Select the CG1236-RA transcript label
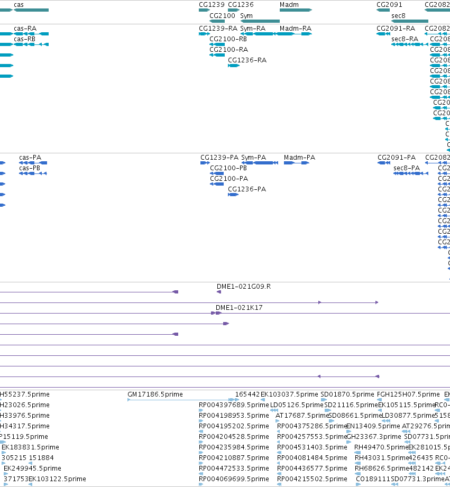The height and width of the screenshot is (487, 450). [247, 60]
